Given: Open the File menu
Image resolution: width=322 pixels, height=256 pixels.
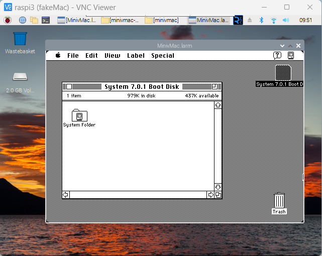Looking at the screenshot, I should pos(73,56).
